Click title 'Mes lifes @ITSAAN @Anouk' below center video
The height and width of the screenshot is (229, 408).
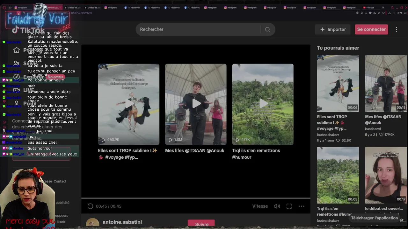(x=195, y=150)
